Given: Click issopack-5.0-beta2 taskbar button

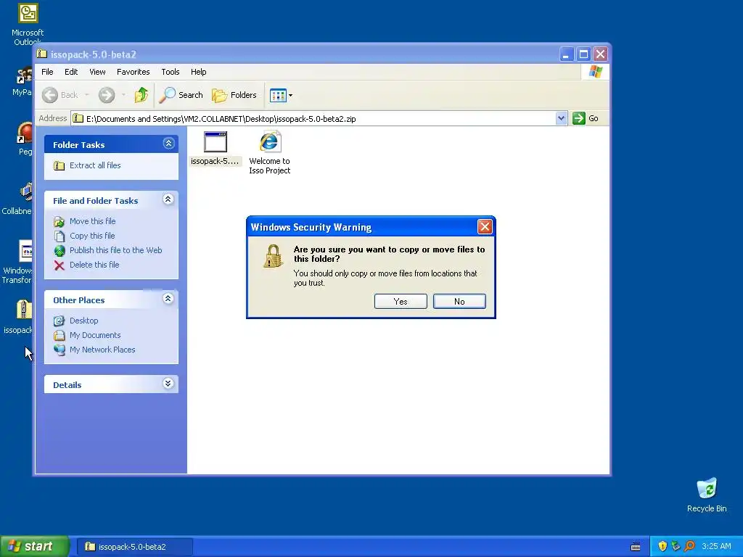Looking at the screenshot, I should pyautogui.click(x=134, y=547).
